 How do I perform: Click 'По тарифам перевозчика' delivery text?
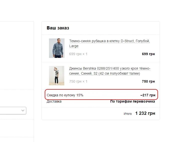[132, 101]
